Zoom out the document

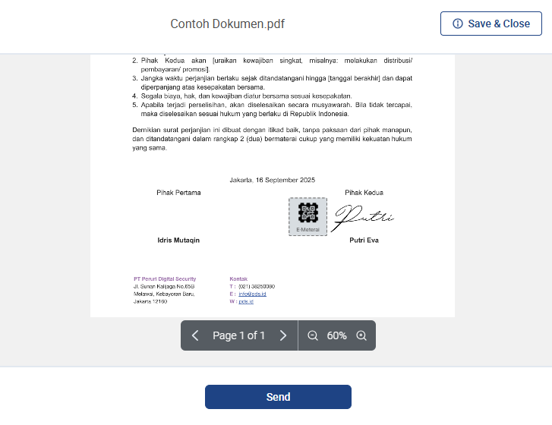[x=313, y=335]
